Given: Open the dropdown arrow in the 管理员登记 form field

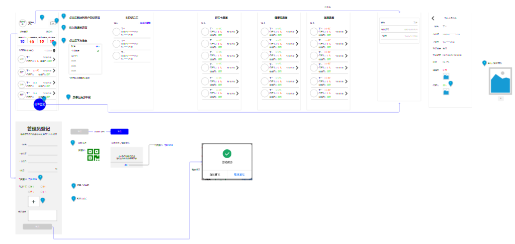Looking at the screenshot, I should point(56,170).
